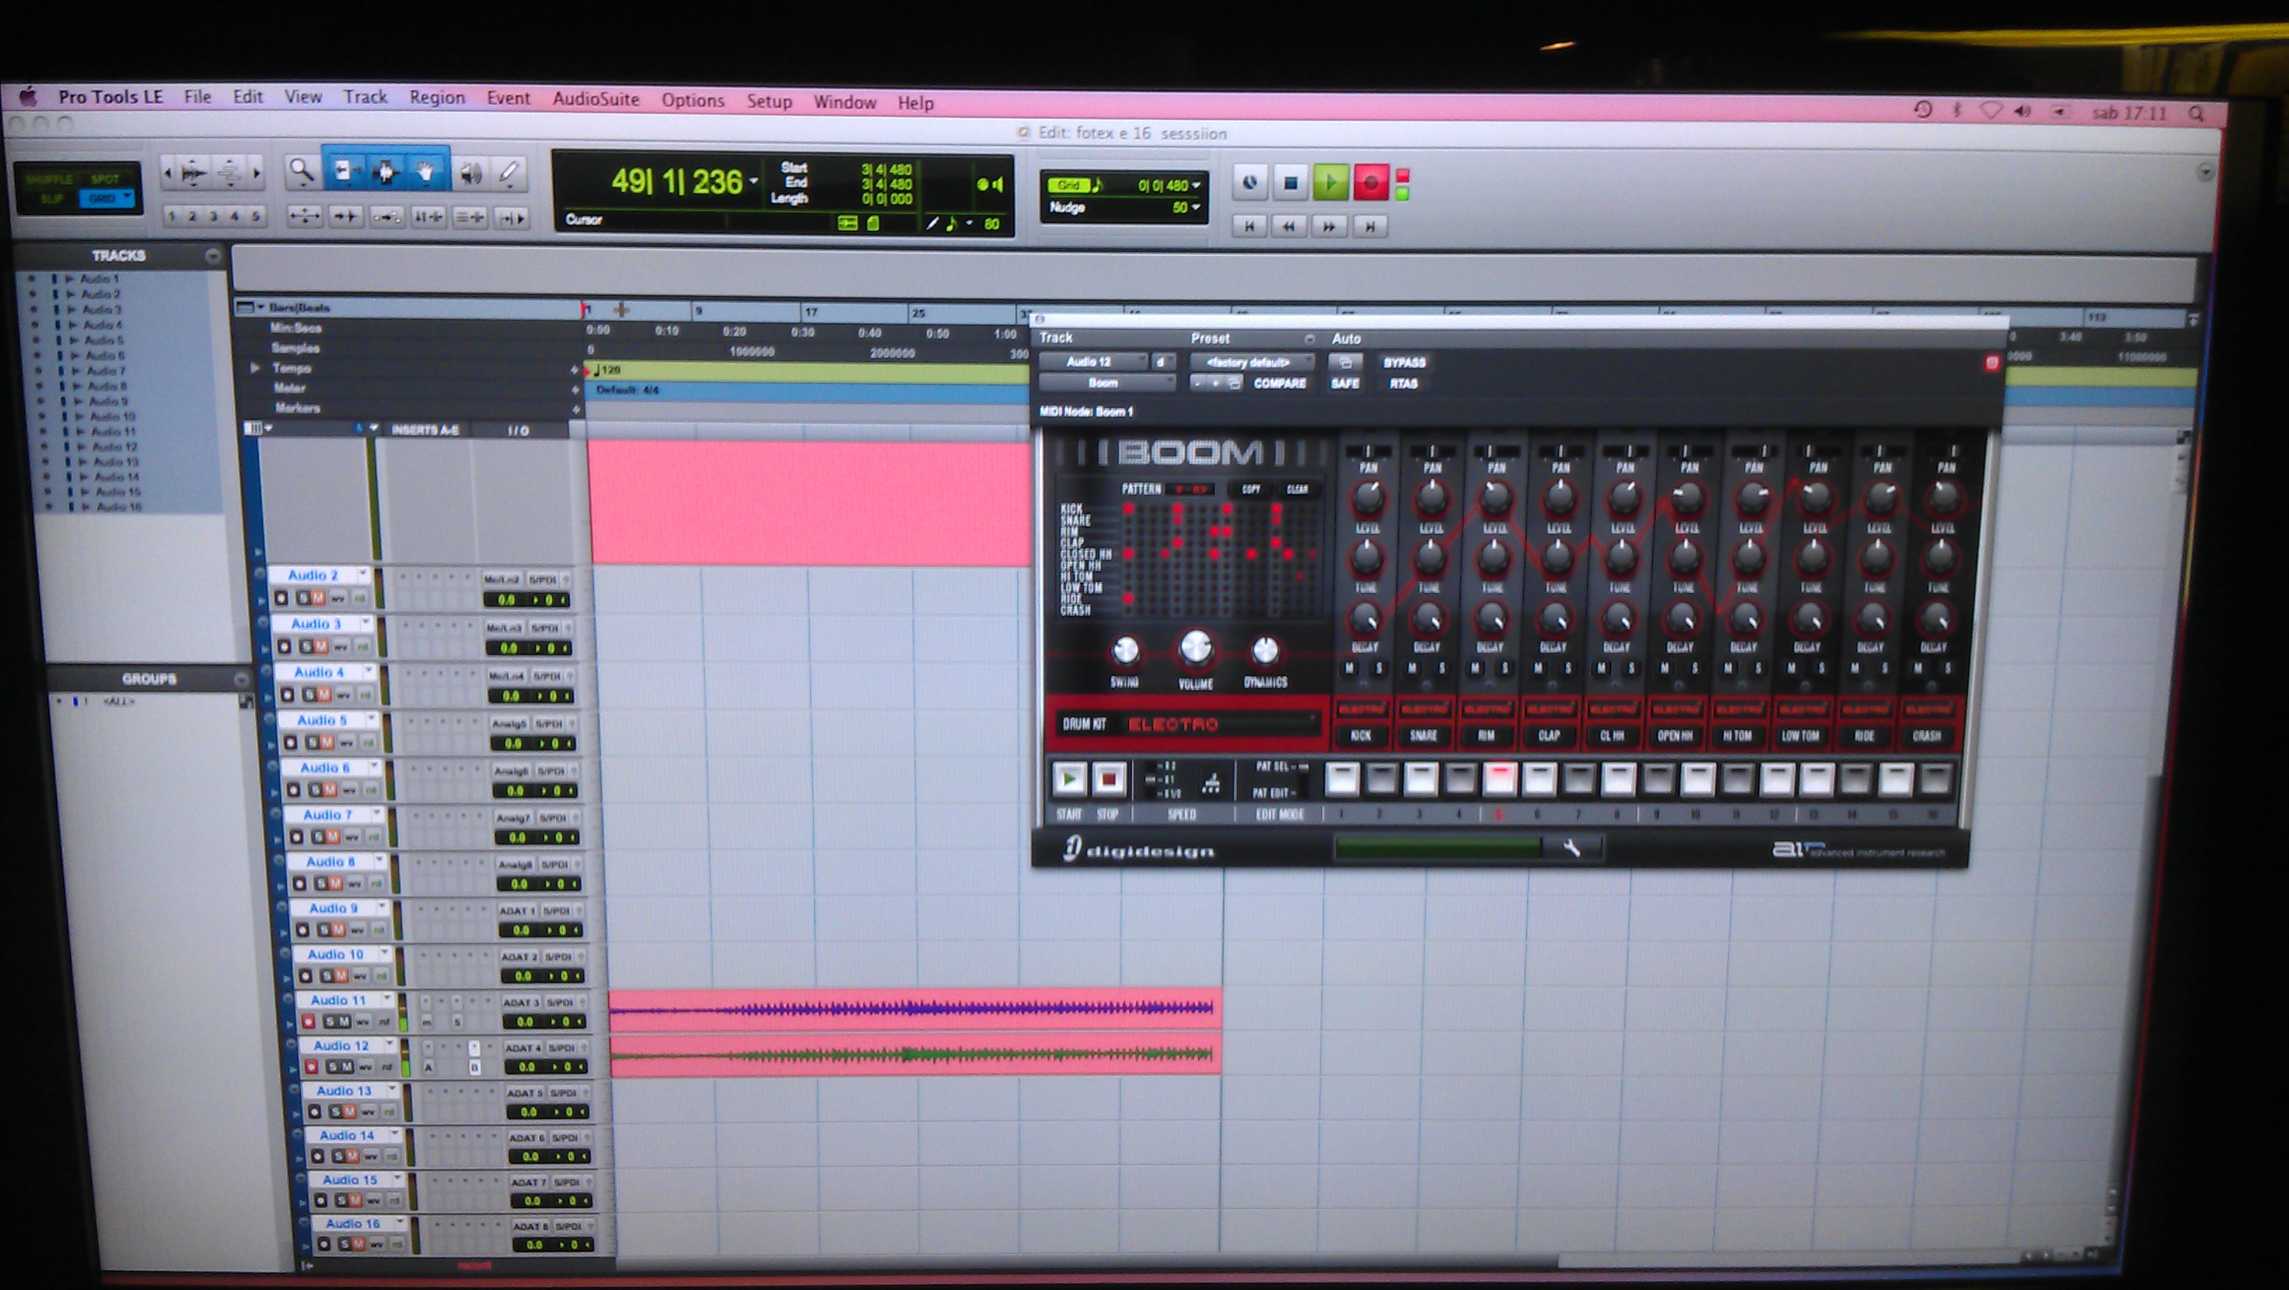This screenshot has height=1290, width=2289.
Task: Select the Selector waveform tool
Action: click(x=385, y=172)
